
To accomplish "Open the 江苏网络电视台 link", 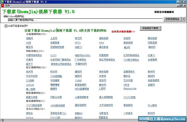I will [131, 55].
